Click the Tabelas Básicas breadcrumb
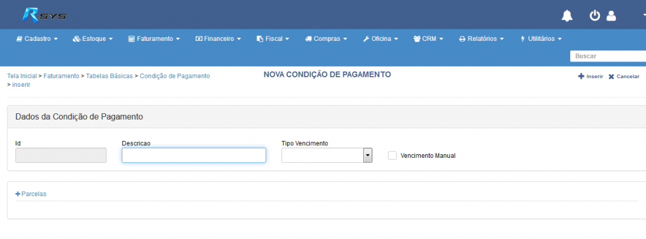The width and height of the screenshot is (646, 239). 109,76
